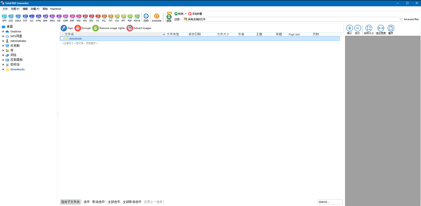Open the 过滤 file type dropdown
This screenshot has width=421, height=206.
click(x=293, y=19)
